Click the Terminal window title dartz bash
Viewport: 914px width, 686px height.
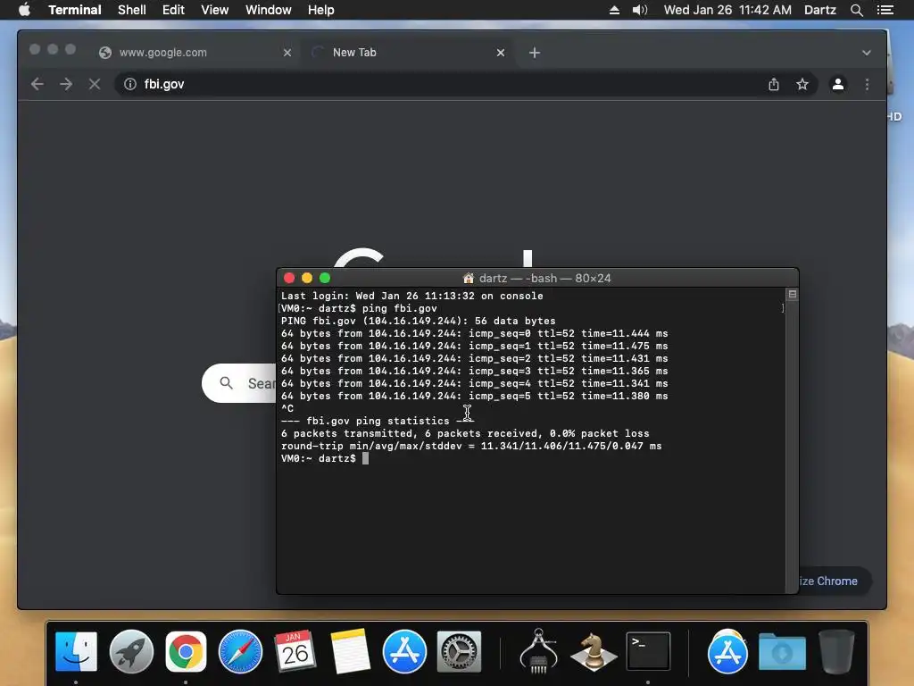pyautogui.click(x=536, y=279)
